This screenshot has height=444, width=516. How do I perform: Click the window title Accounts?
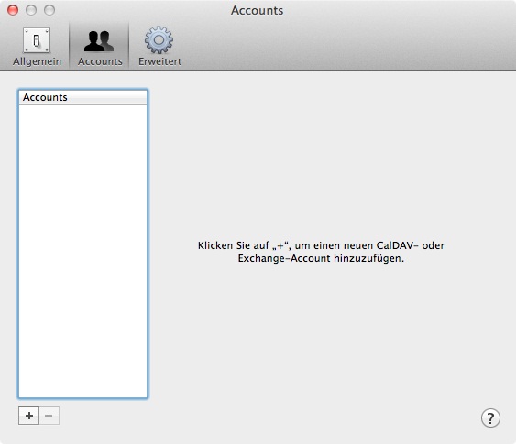point(257,10)
